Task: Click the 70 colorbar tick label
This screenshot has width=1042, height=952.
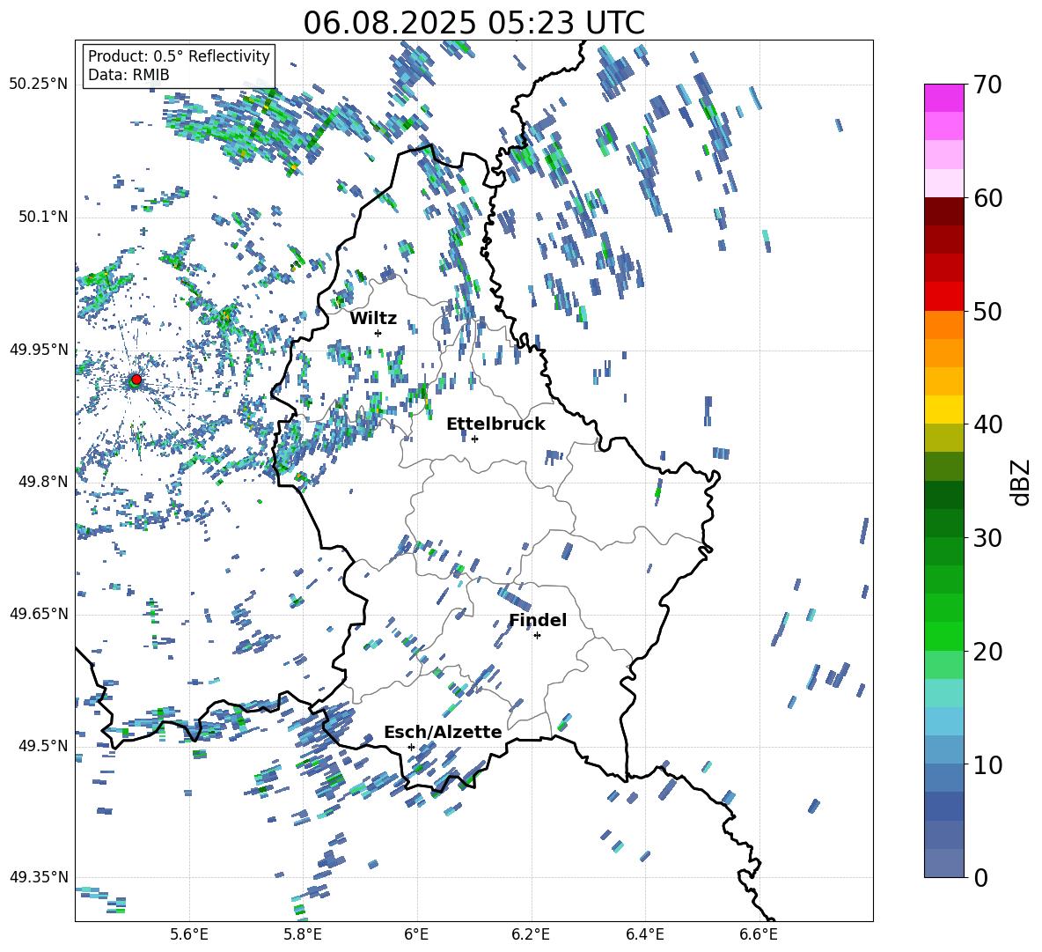Action: point(987,85)
